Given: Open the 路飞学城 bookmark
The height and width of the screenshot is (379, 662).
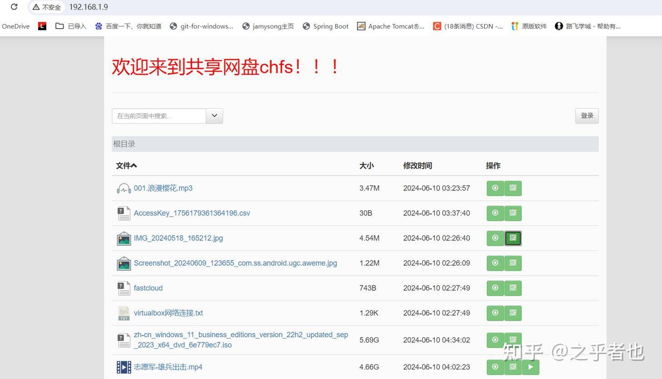Looking at the screenshot, I should point(588,26).
